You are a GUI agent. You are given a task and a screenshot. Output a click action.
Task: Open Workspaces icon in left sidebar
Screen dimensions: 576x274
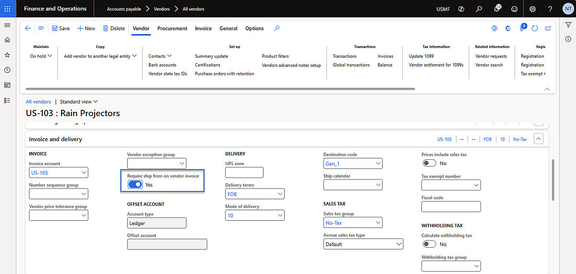pyautogui.click(x=7, y=85)
